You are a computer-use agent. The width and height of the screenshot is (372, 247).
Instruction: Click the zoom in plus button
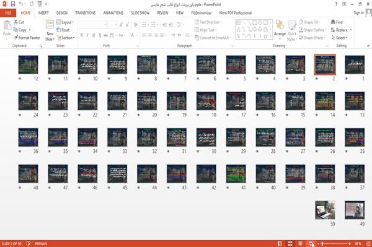[350, 244]
